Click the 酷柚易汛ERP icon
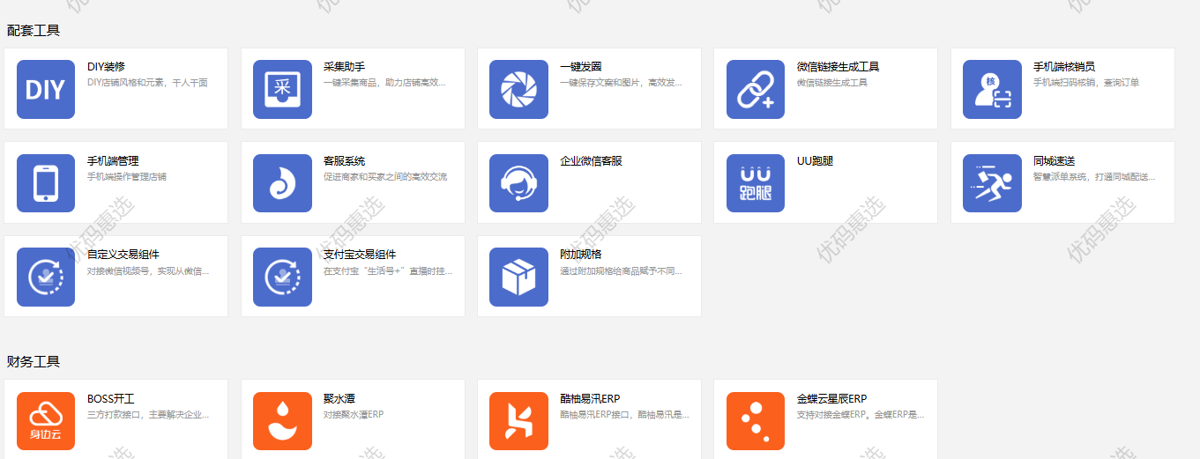The height and width of the screenshot is (459, 1200). 518,421
